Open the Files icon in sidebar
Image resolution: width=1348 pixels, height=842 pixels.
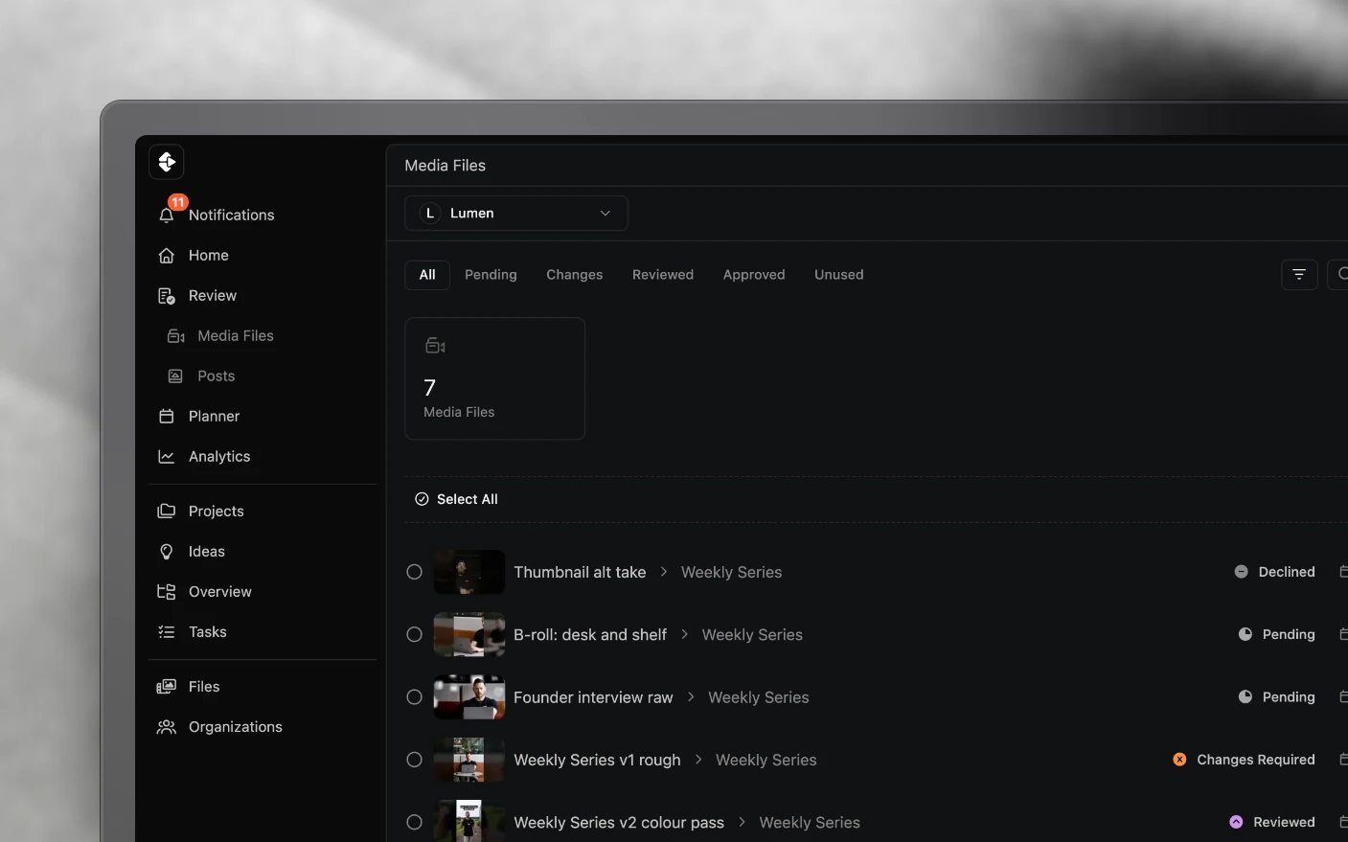(x=167, y=687)
